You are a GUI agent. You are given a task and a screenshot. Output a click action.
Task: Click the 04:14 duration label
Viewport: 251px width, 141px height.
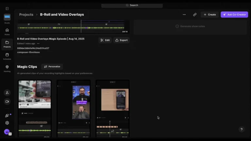coord(125,32)
